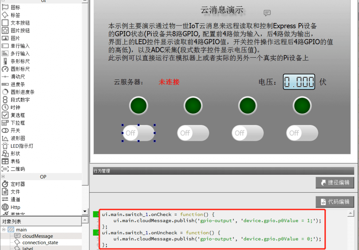
Task: Select cloudMessage in the object list
Action: (x=38, y=236)
